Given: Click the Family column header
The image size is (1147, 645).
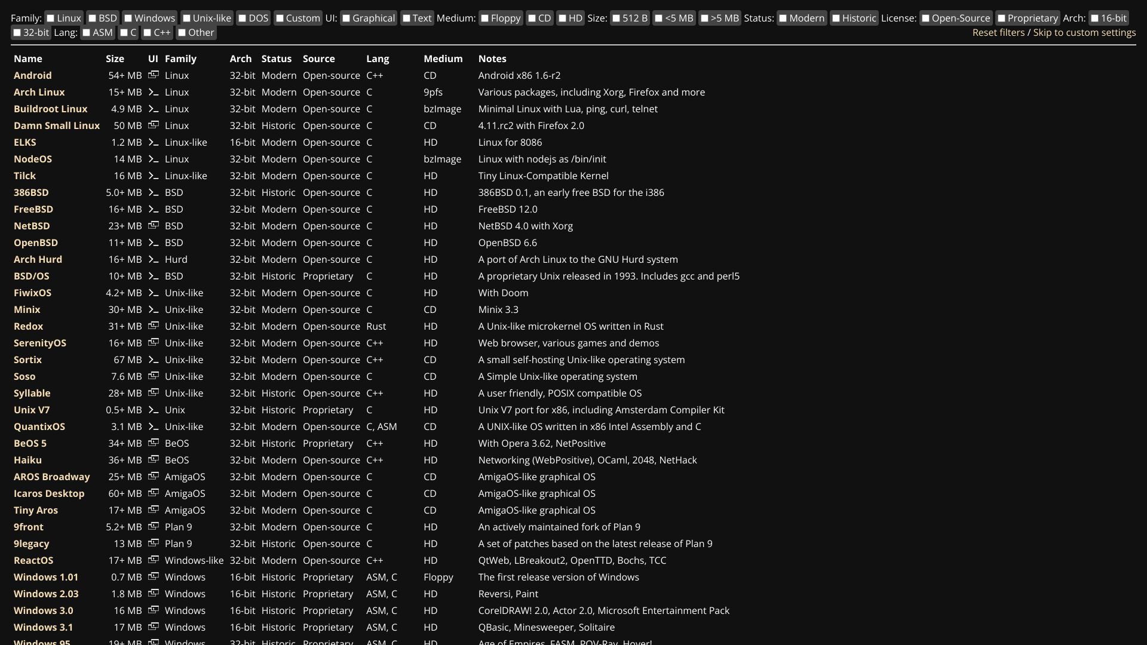Looking at the screenshot, I should [x=180, y=59].
